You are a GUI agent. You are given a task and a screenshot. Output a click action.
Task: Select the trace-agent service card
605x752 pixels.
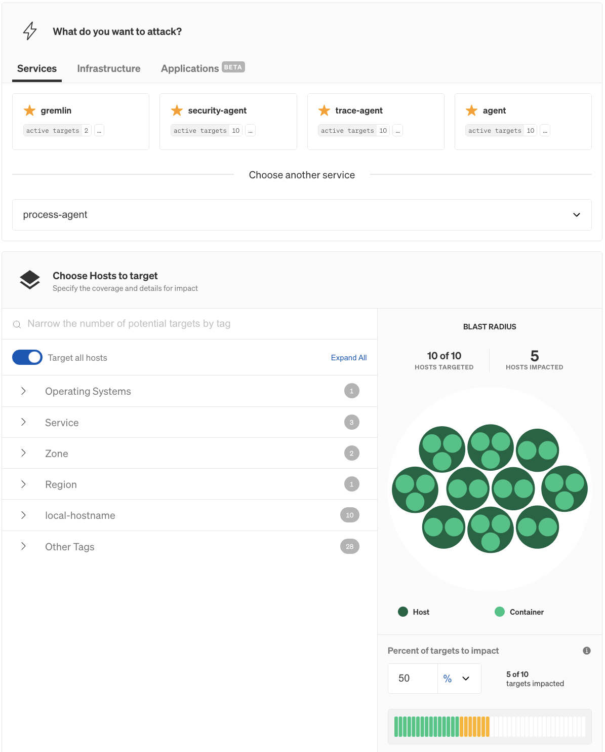[x=376, y=122]
